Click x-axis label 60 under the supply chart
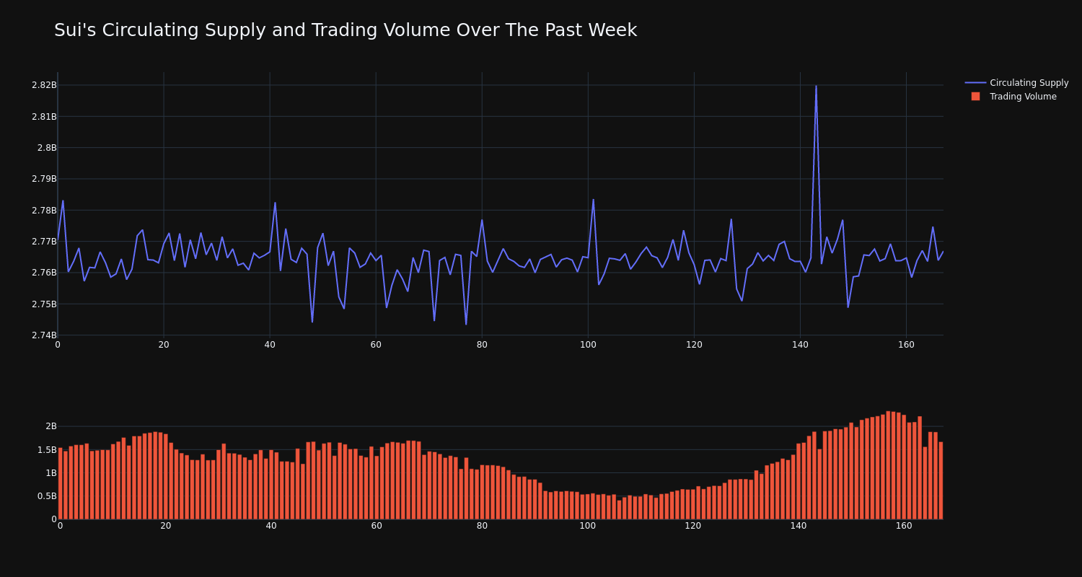 (x=376, y=345)
